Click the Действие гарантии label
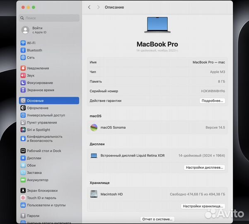 [106, 101]
